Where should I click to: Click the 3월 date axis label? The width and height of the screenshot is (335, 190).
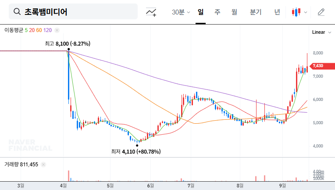[21, 186]
